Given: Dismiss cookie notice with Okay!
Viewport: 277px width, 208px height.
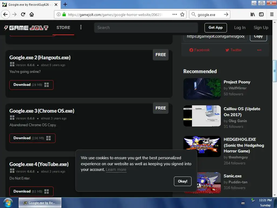Looking at the screenshot, I should point(183,181).
